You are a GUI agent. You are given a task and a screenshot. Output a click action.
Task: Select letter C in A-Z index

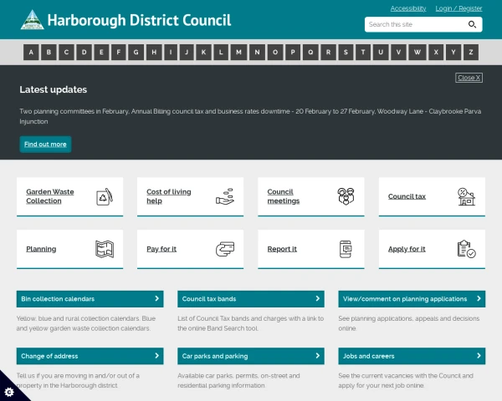coord(66,52)
